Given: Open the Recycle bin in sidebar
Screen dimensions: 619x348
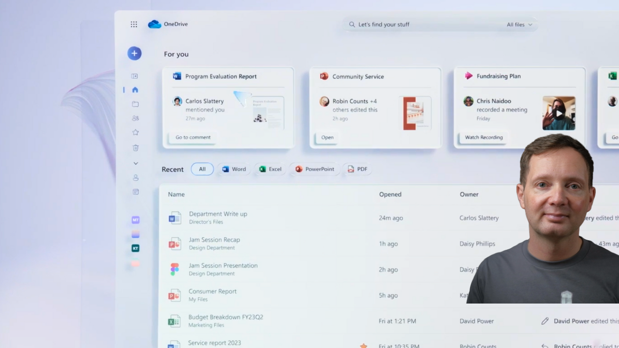Looking at the screenshot, I should 135,148.
